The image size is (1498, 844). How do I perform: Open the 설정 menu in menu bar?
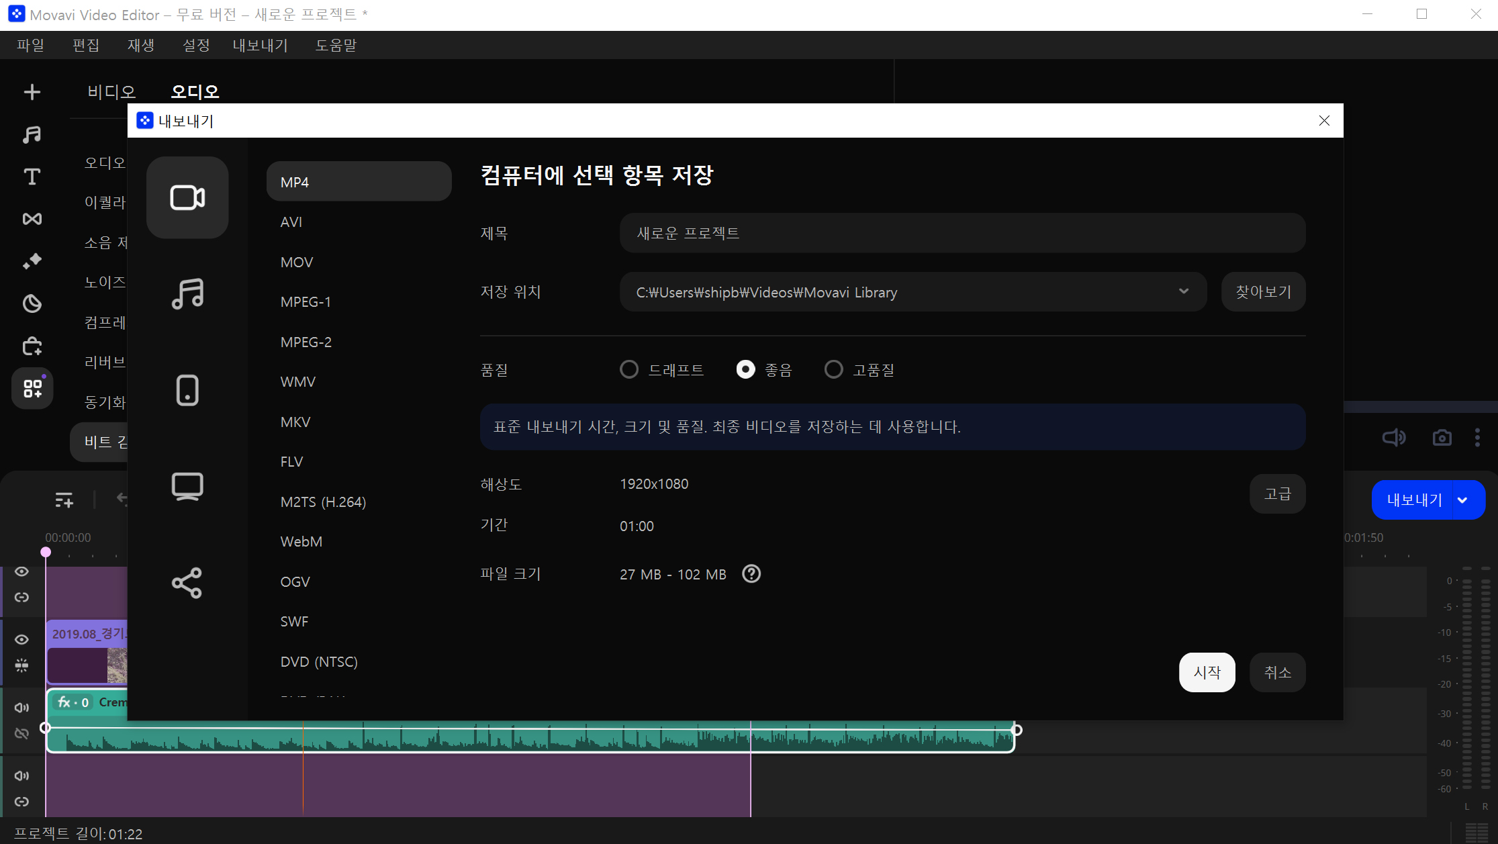point(196,45)
